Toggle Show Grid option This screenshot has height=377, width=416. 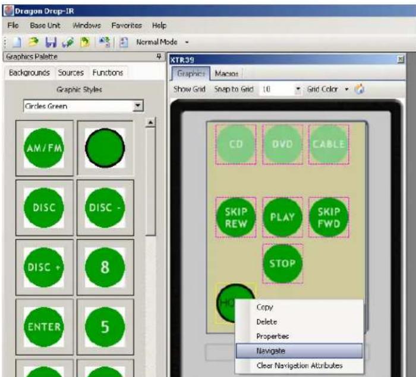(x=190, y=89)
